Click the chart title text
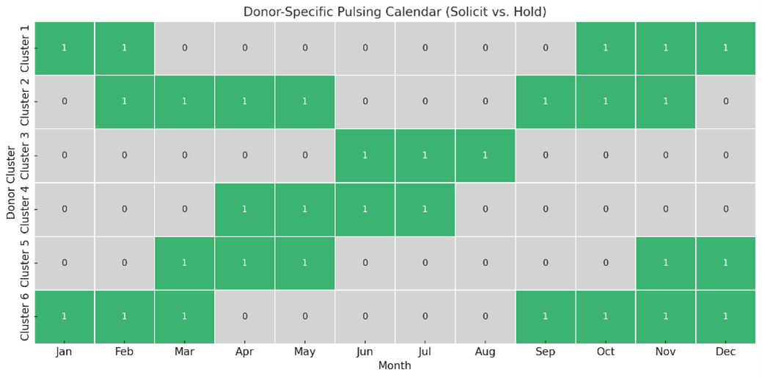The image size is (762, 378). point(395,12)
